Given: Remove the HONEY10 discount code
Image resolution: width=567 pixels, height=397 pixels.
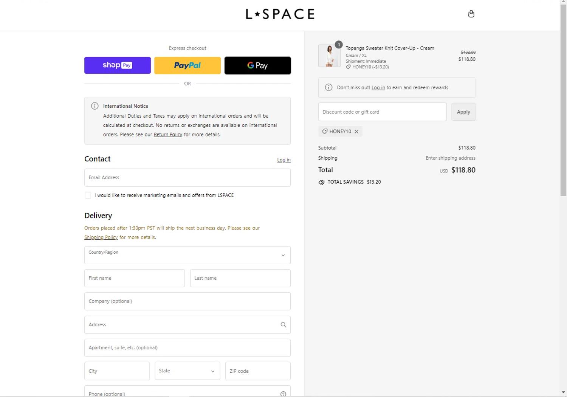Looking at the screenshot, I should [356, 132].
